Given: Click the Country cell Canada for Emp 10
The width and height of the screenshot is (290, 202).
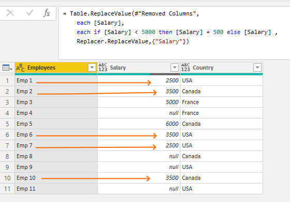Looking at the screenshot, I should (221, 178).
